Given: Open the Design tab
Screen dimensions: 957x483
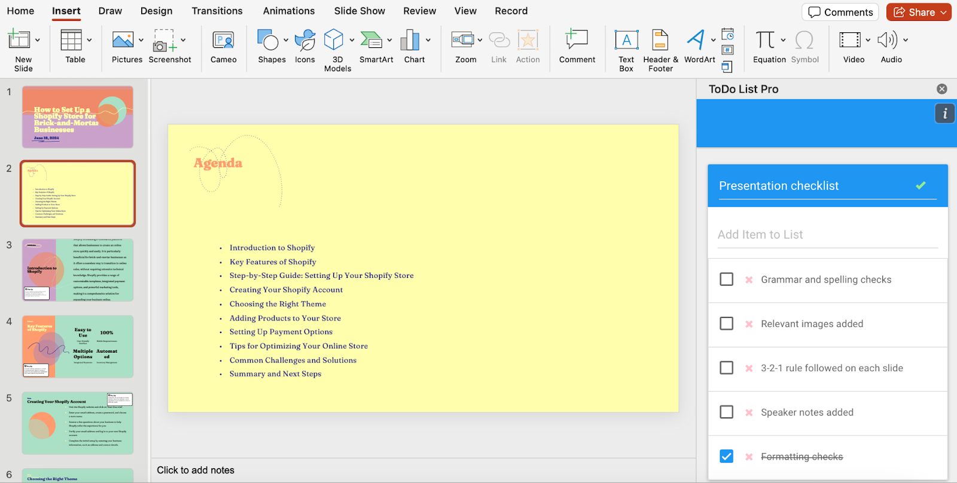Looking at the screenshot, I should pyautogui.click(x=156, y=11).
